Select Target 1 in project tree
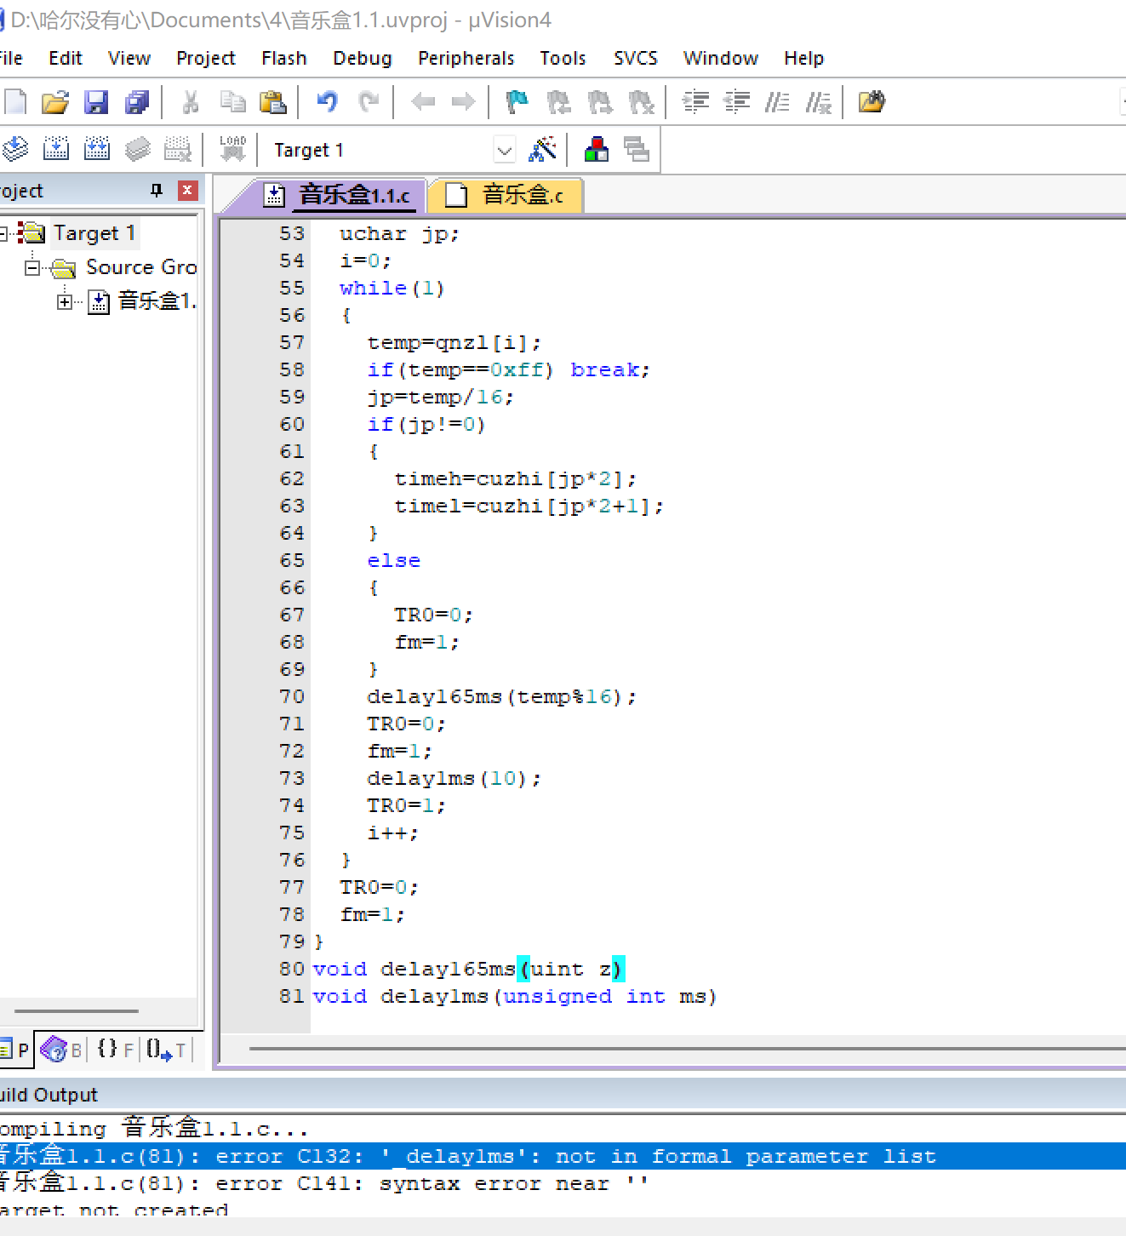The image size is (1126, 1236). pos(94,232)
